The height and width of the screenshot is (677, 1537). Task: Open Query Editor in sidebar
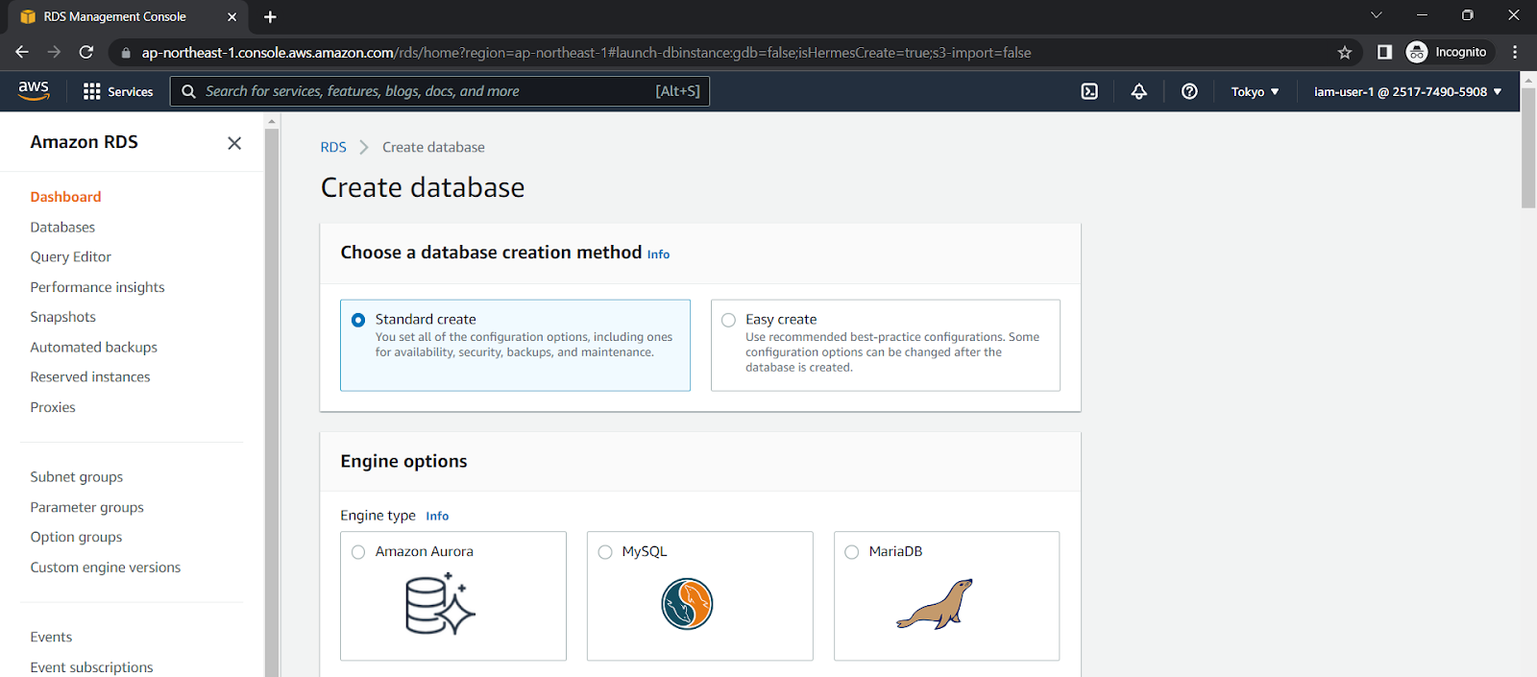click(71, 257)
